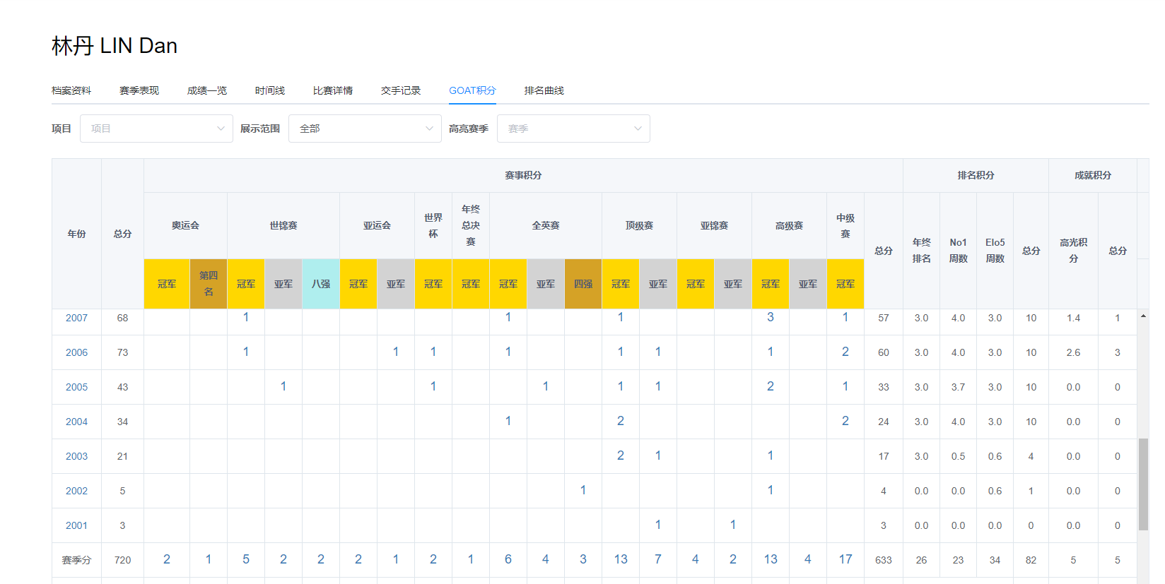
Task: Click the 世界杯 column header
Action: pos(433,226)
